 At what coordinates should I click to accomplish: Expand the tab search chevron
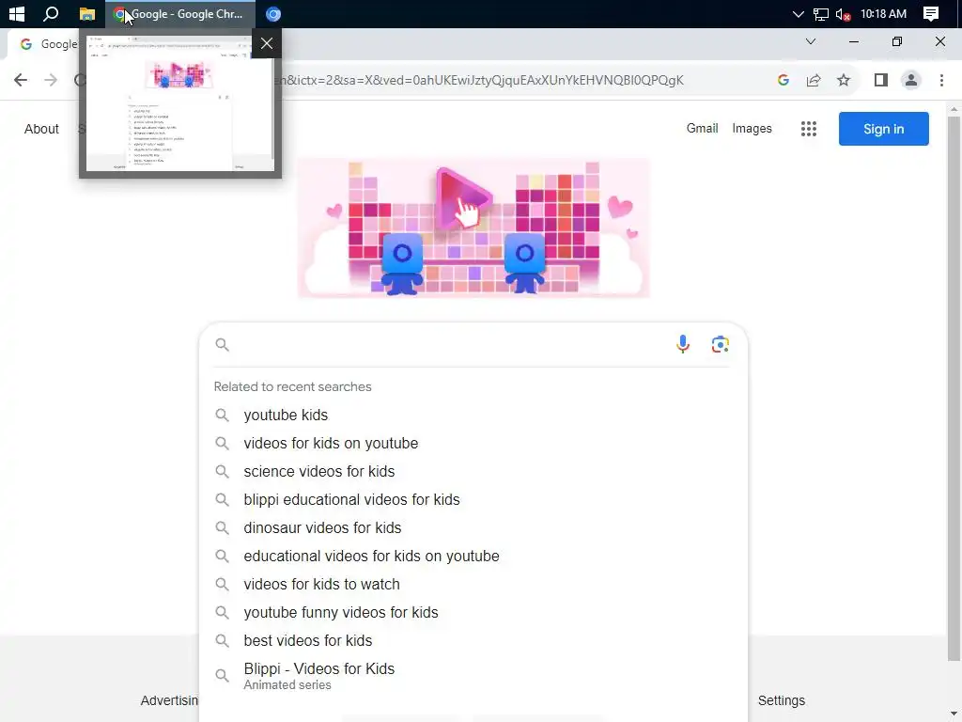[x=811, y=41]
